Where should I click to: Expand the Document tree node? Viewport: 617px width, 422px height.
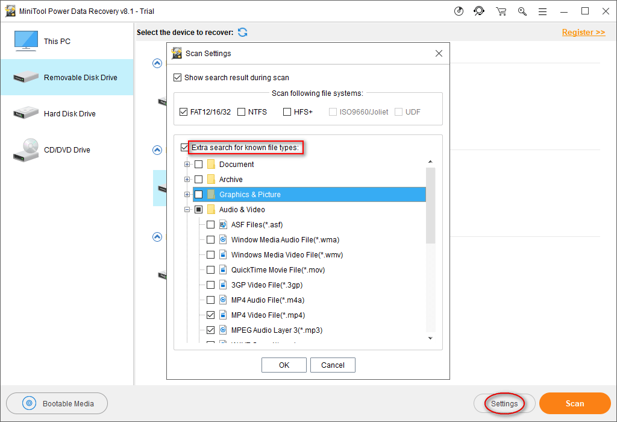187,164
